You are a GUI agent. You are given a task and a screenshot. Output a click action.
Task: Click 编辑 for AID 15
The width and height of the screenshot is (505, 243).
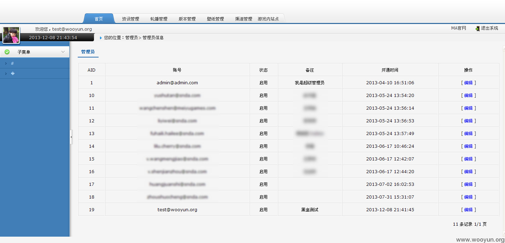point(468,159)
